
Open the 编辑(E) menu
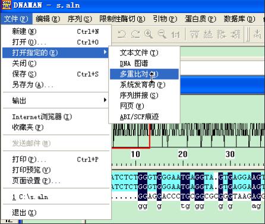(48, 19)
